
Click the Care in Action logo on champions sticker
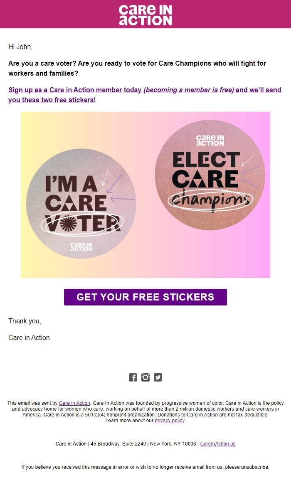coord(210,140)
